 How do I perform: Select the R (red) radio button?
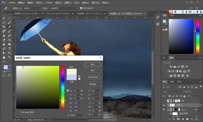coord(68,102)
